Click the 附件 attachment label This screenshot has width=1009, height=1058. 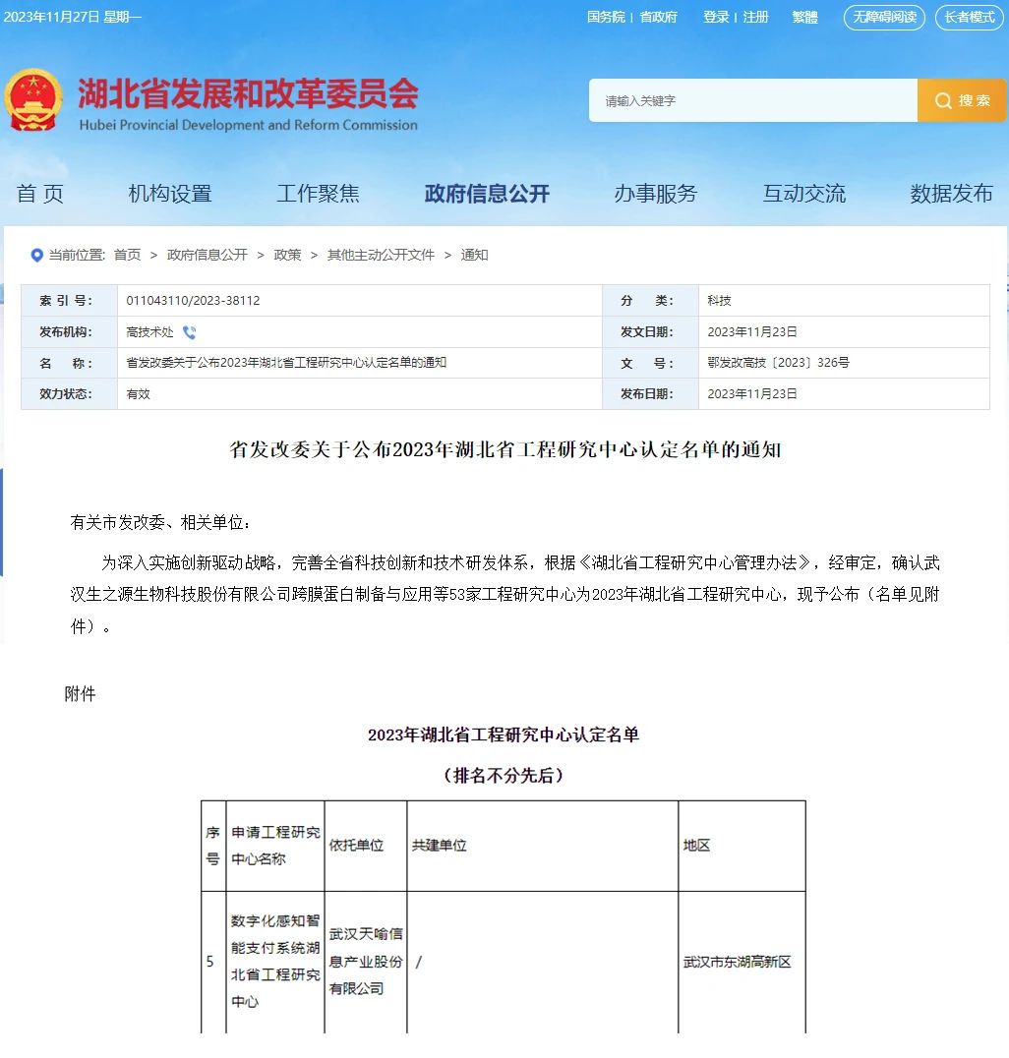81,693
